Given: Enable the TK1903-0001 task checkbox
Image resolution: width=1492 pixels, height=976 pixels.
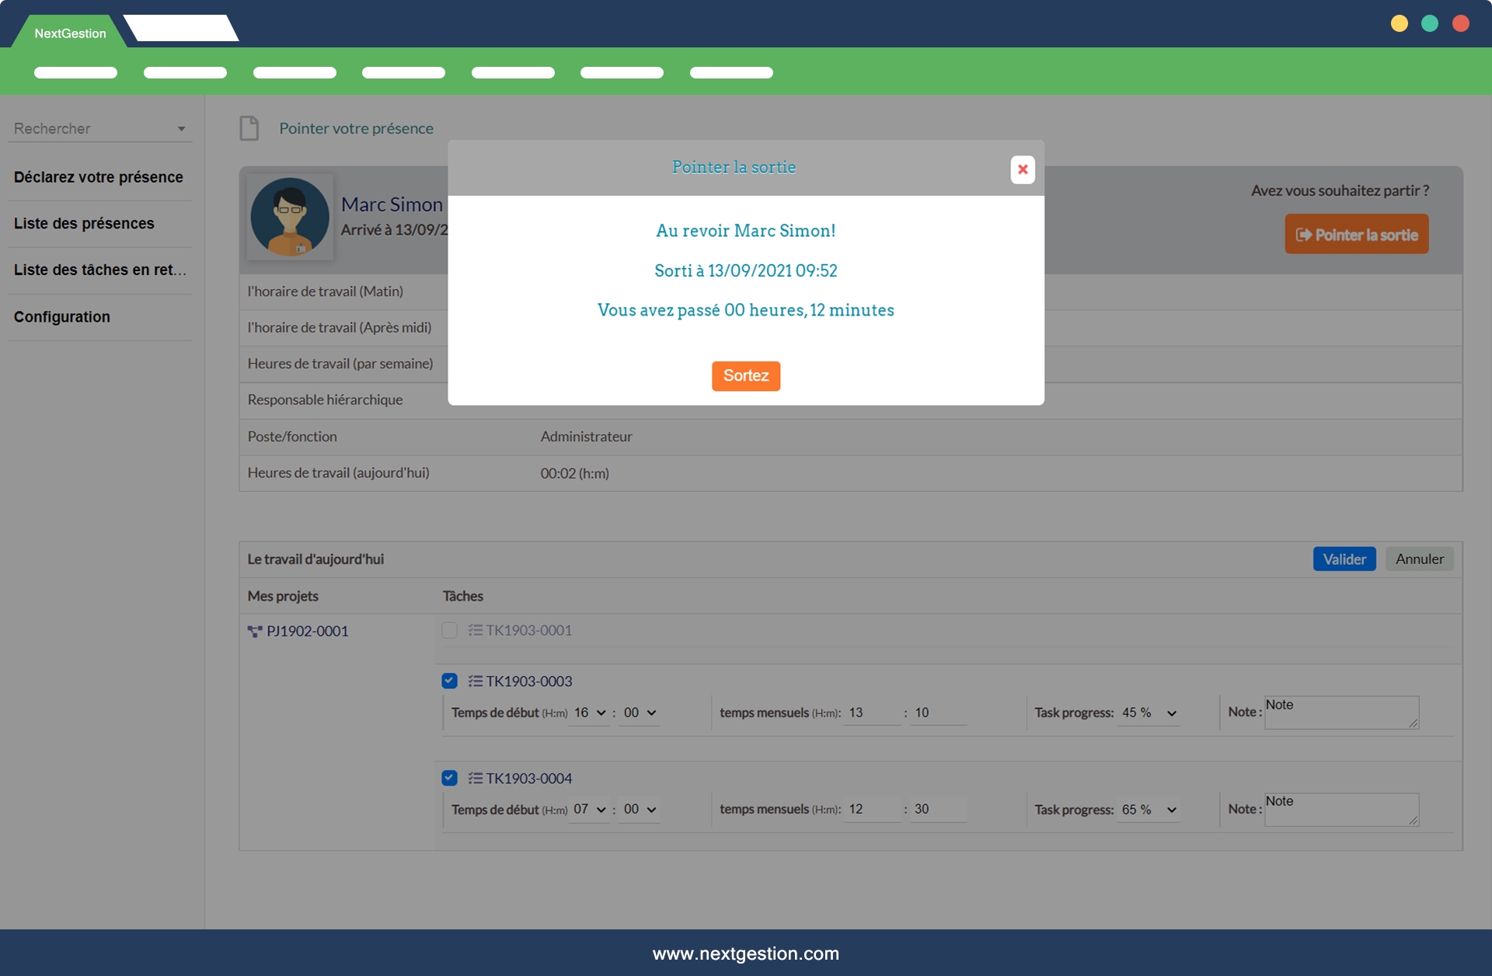Looking at the screenshot, I should [x=449, y=630].
